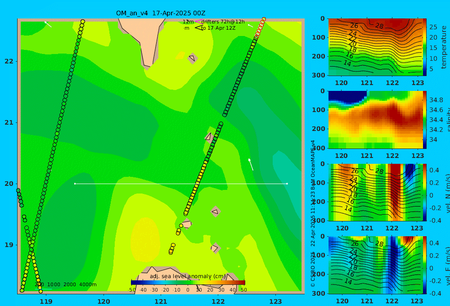This screenshot has height=306, width=450.
Task: Click the magenta drifter arrow legend symbol
Action: point(198,21)
